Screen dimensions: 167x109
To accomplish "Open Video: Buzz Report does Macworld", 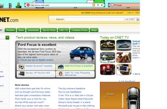I will (75, 99).
